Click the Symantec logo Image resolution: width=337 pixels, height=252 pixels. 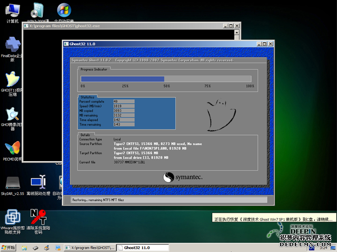(183, 177)
